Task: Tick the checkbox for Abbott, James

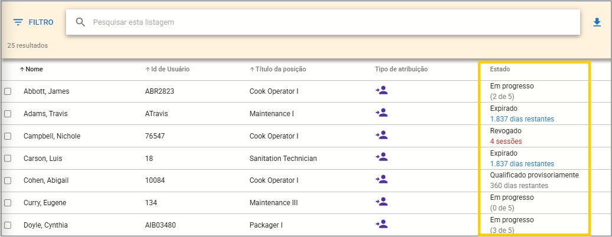Action: coord(8,91)
